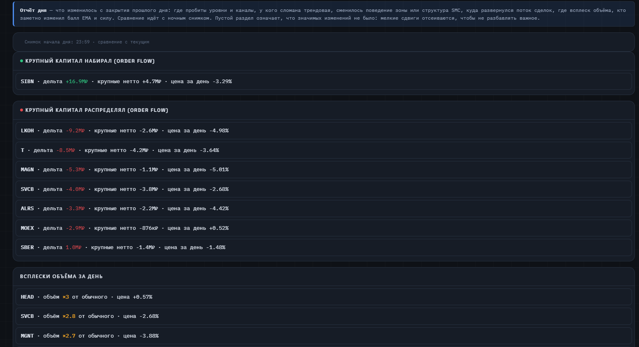Image resolution: width=639 pixels, height=347 pixels.
Task: Click the -3.64% daily price change
Action: [209, 150]
